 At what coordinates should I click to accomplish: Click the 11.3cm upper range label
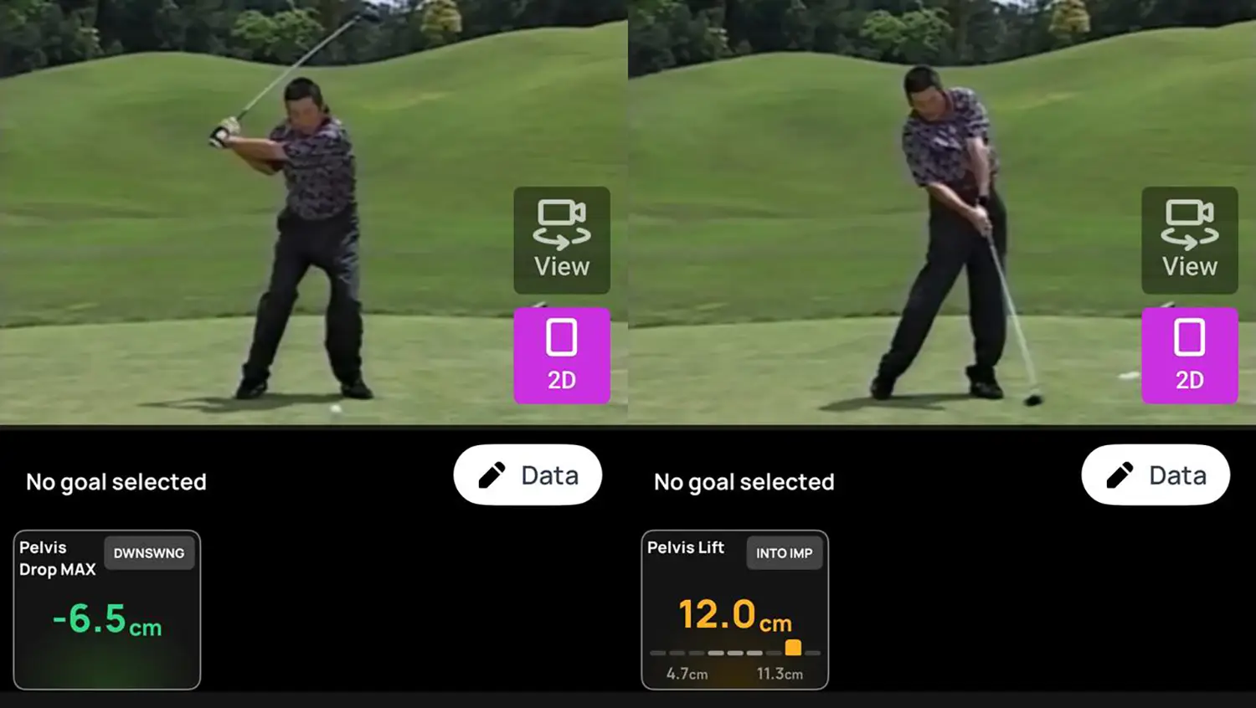(780, 674)
